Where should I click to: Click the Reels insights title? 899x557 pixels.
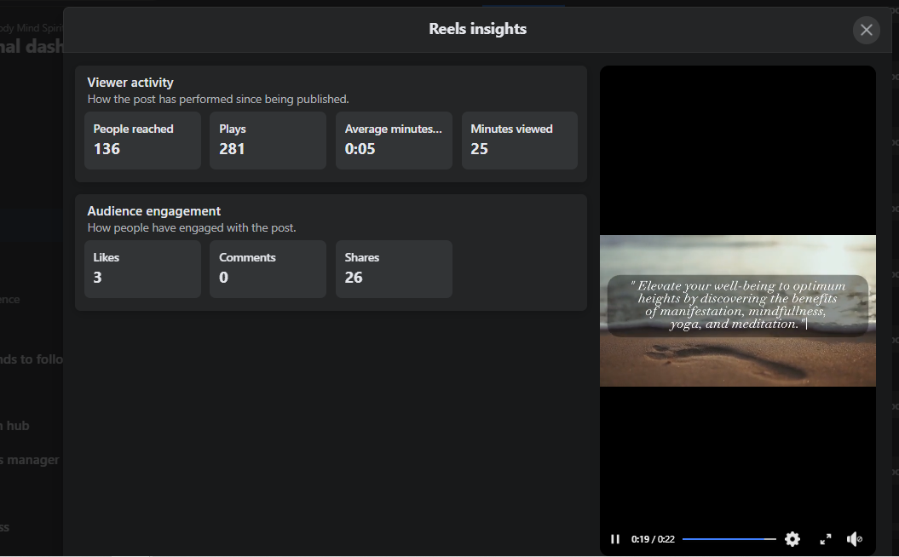click(x=477, y=29)
